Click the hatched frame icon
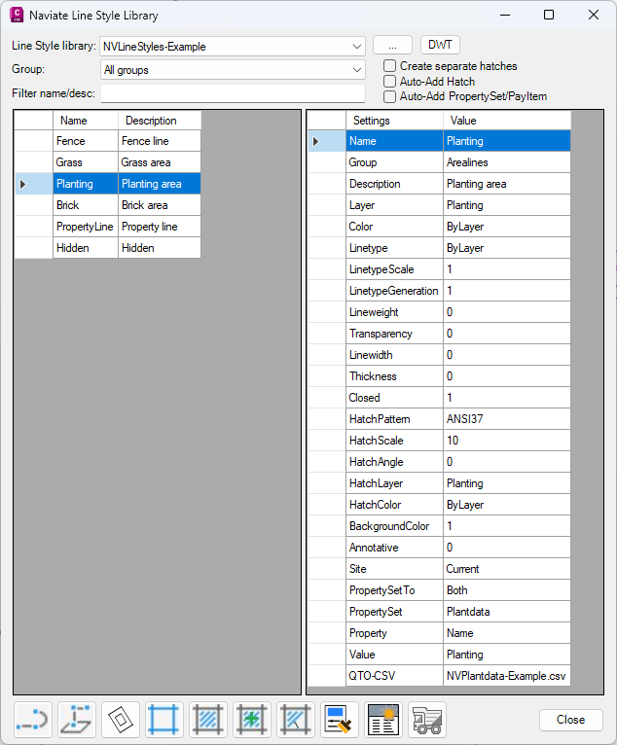This screenshot has height=745, width=617. (x=208, y=720)
